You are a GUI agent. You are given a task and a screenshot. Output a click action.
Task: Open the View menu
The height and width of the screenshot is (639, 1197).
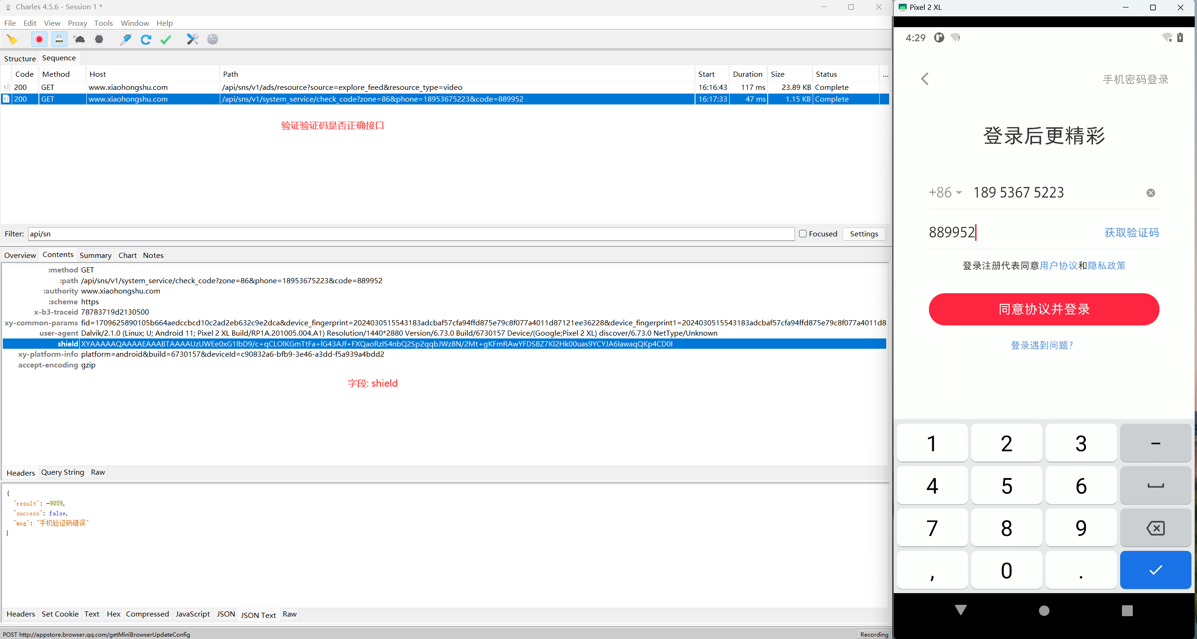52,23
